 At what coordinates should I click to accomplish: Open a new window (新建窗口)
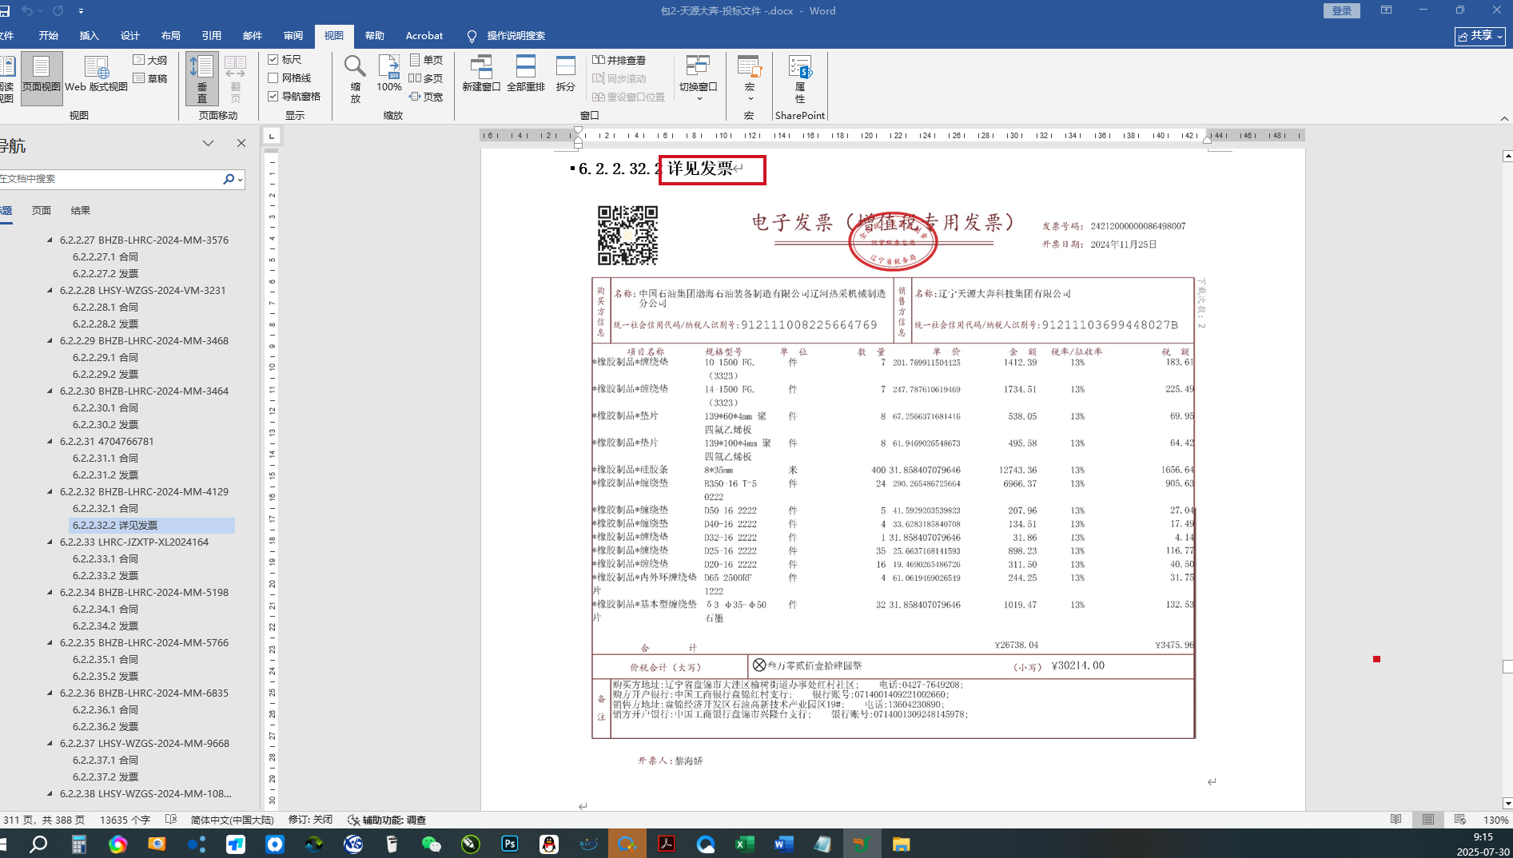481,74
